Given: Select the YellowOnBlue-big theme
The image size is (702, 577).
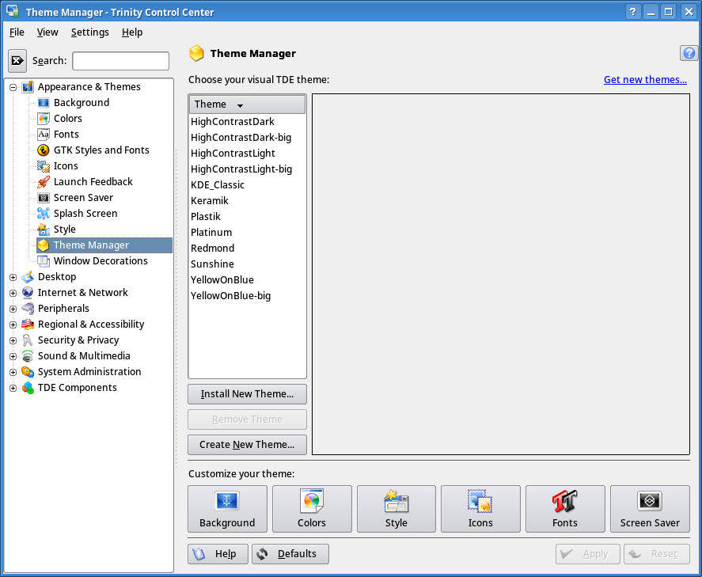Looking at the screenshot, I should (x=247, y=296).
